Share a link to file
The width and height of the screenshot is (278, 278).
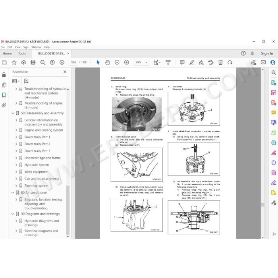pos(253,62)
